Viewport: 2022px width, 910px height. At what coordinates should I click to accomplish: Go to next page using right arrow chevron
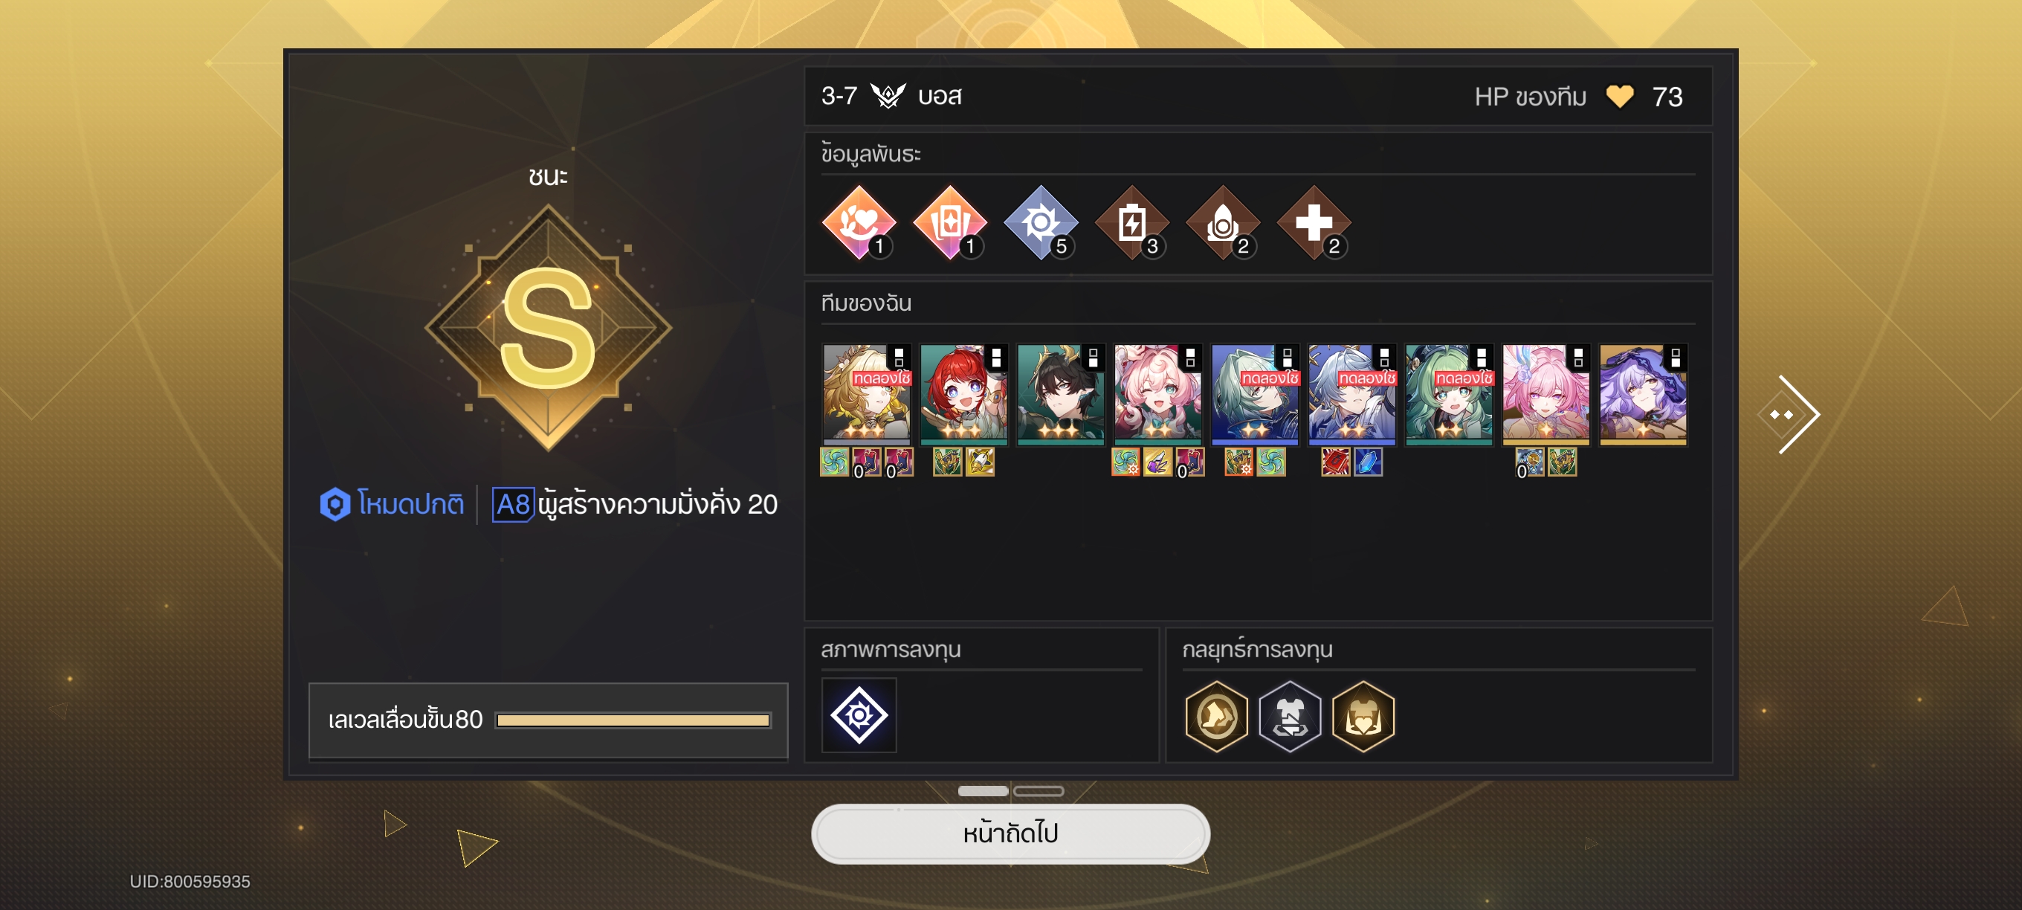tap(1789, 415)
